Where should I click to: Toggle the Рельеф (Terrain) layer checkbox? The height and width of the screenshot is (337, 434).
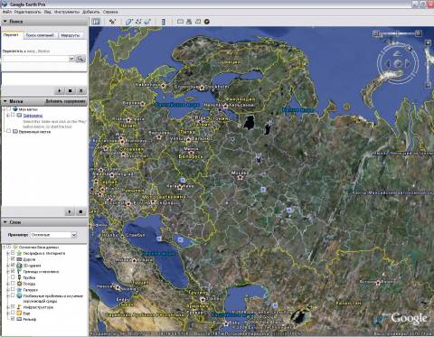click(x=13, y=319)
